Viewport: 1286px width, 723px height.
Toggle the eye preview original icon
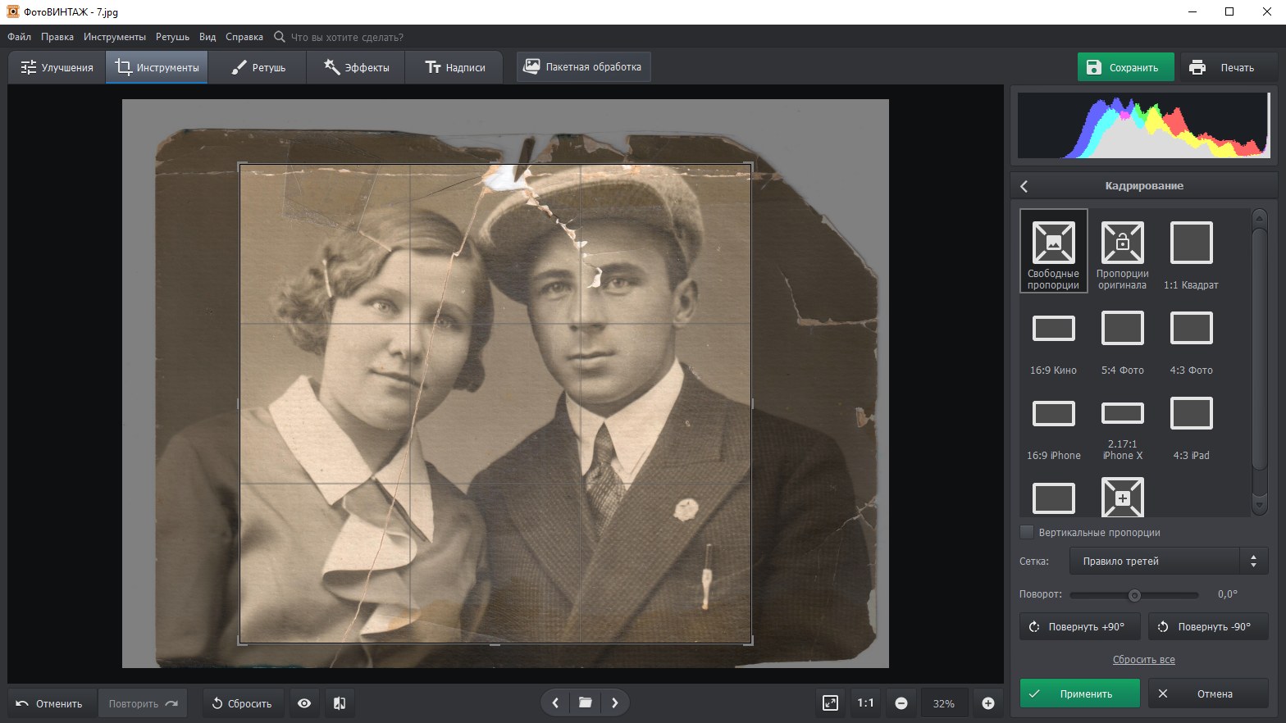point(304,703)
